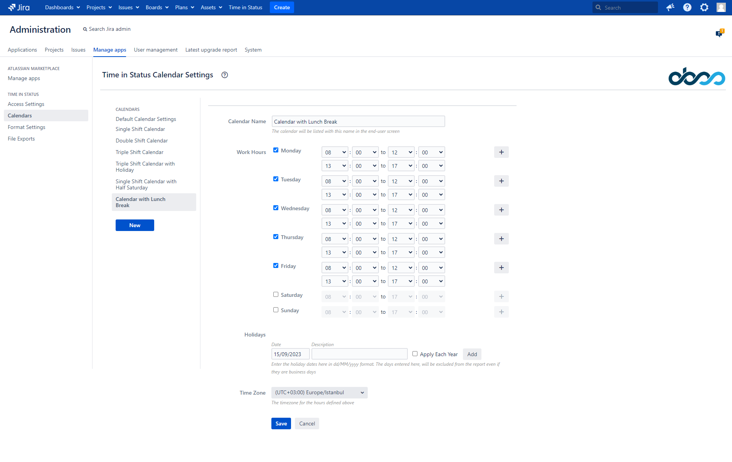This screenshot has width=732, height=462.
Task: Expand the Projects menu in top navigation
Action: pos(99,7)
